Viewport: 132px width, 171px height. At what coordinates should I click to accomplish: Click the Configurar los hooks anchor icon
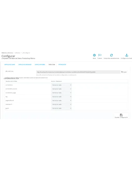tap(126, 55)
